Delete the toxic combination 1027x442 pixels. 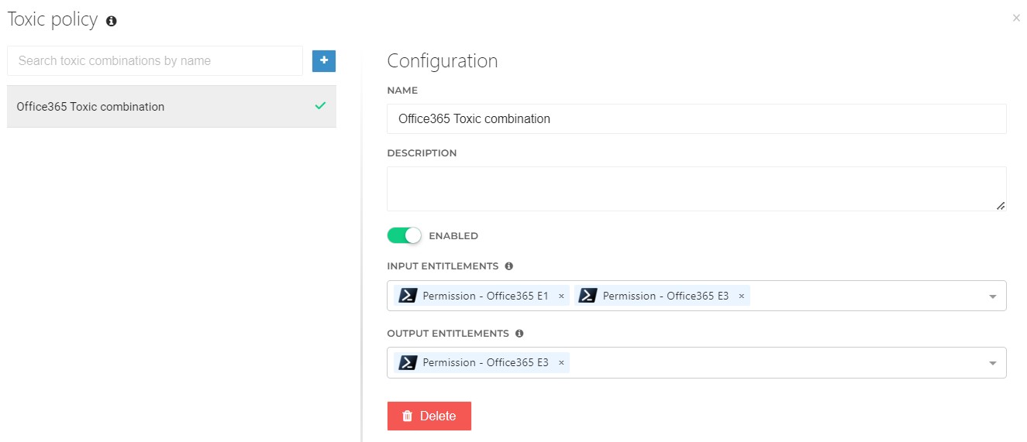pyautogui.click(x=429, y=416)
